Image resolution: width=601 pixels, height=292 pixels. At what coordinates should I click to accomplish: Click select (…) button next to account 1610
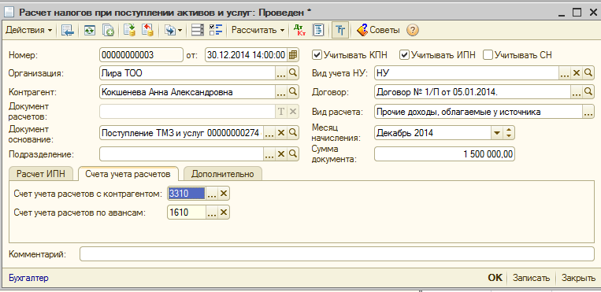tap(212, 212)
